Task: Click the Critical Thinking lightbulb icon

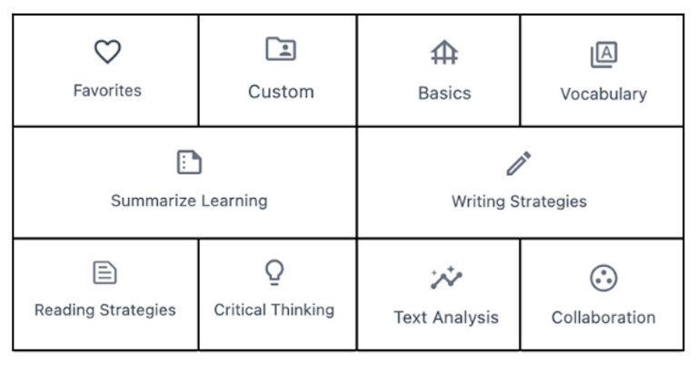Action: [x=274, y=271]
